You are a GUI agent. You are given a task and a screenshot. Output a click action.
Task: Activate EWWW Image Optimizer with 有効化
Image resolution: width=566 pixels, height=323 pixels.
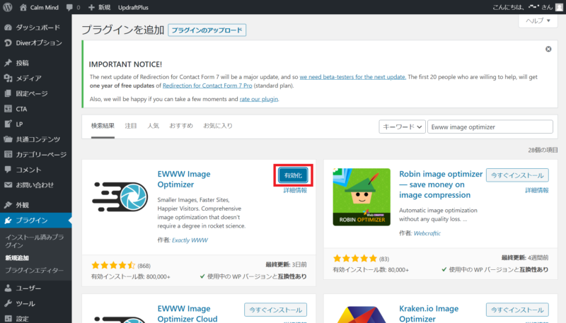(293, 175)
